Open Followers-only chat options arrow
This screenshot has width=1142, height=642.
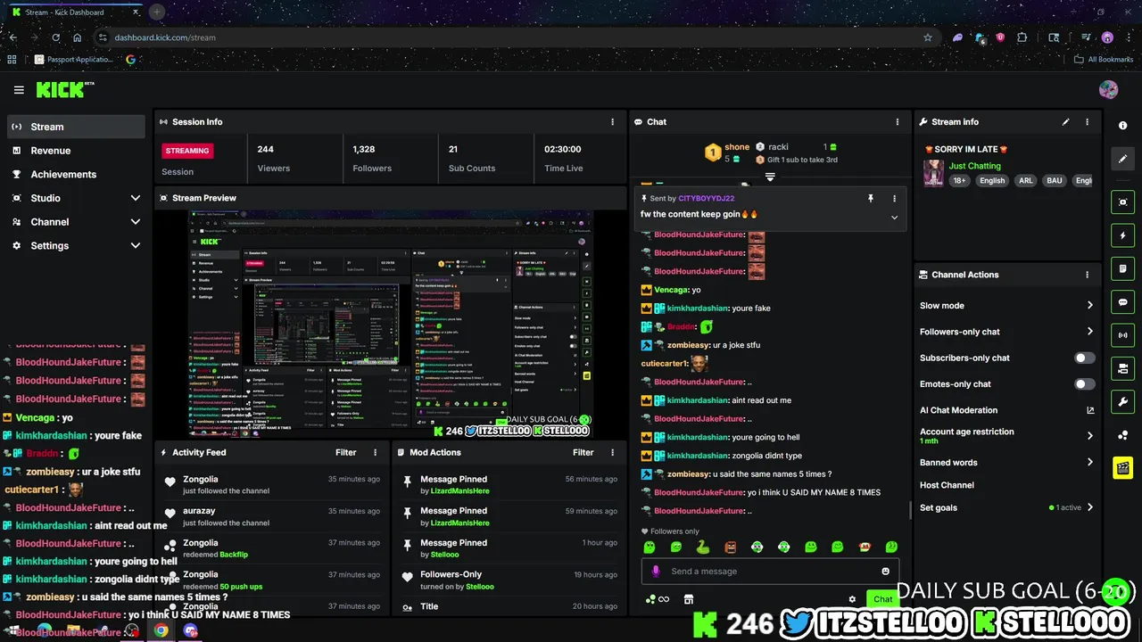(x=1089, y=332)
